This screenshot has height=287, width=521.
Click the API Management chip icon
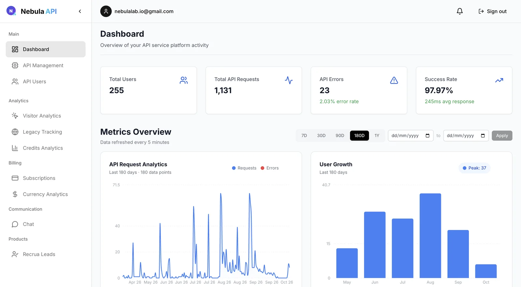[x=15, y=65]
